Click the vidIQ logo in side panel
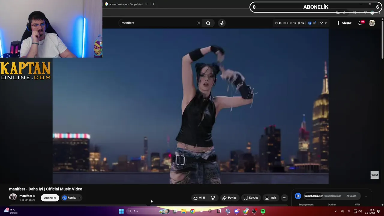This screenshot has height=216, width=384. coord(298,196)
